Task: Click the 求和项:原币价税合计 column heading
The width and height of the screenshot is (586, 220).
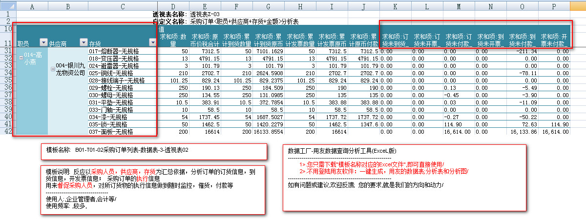Action: tap(205, 40)
